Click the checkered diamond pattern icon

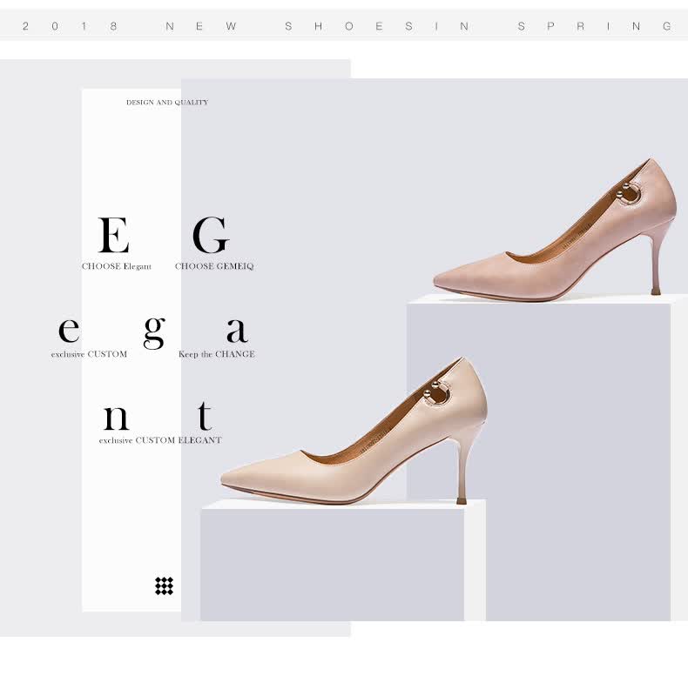point(164,586)
